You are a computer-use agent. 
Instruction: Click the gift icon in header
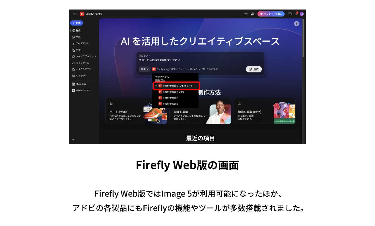coord(246,14)
